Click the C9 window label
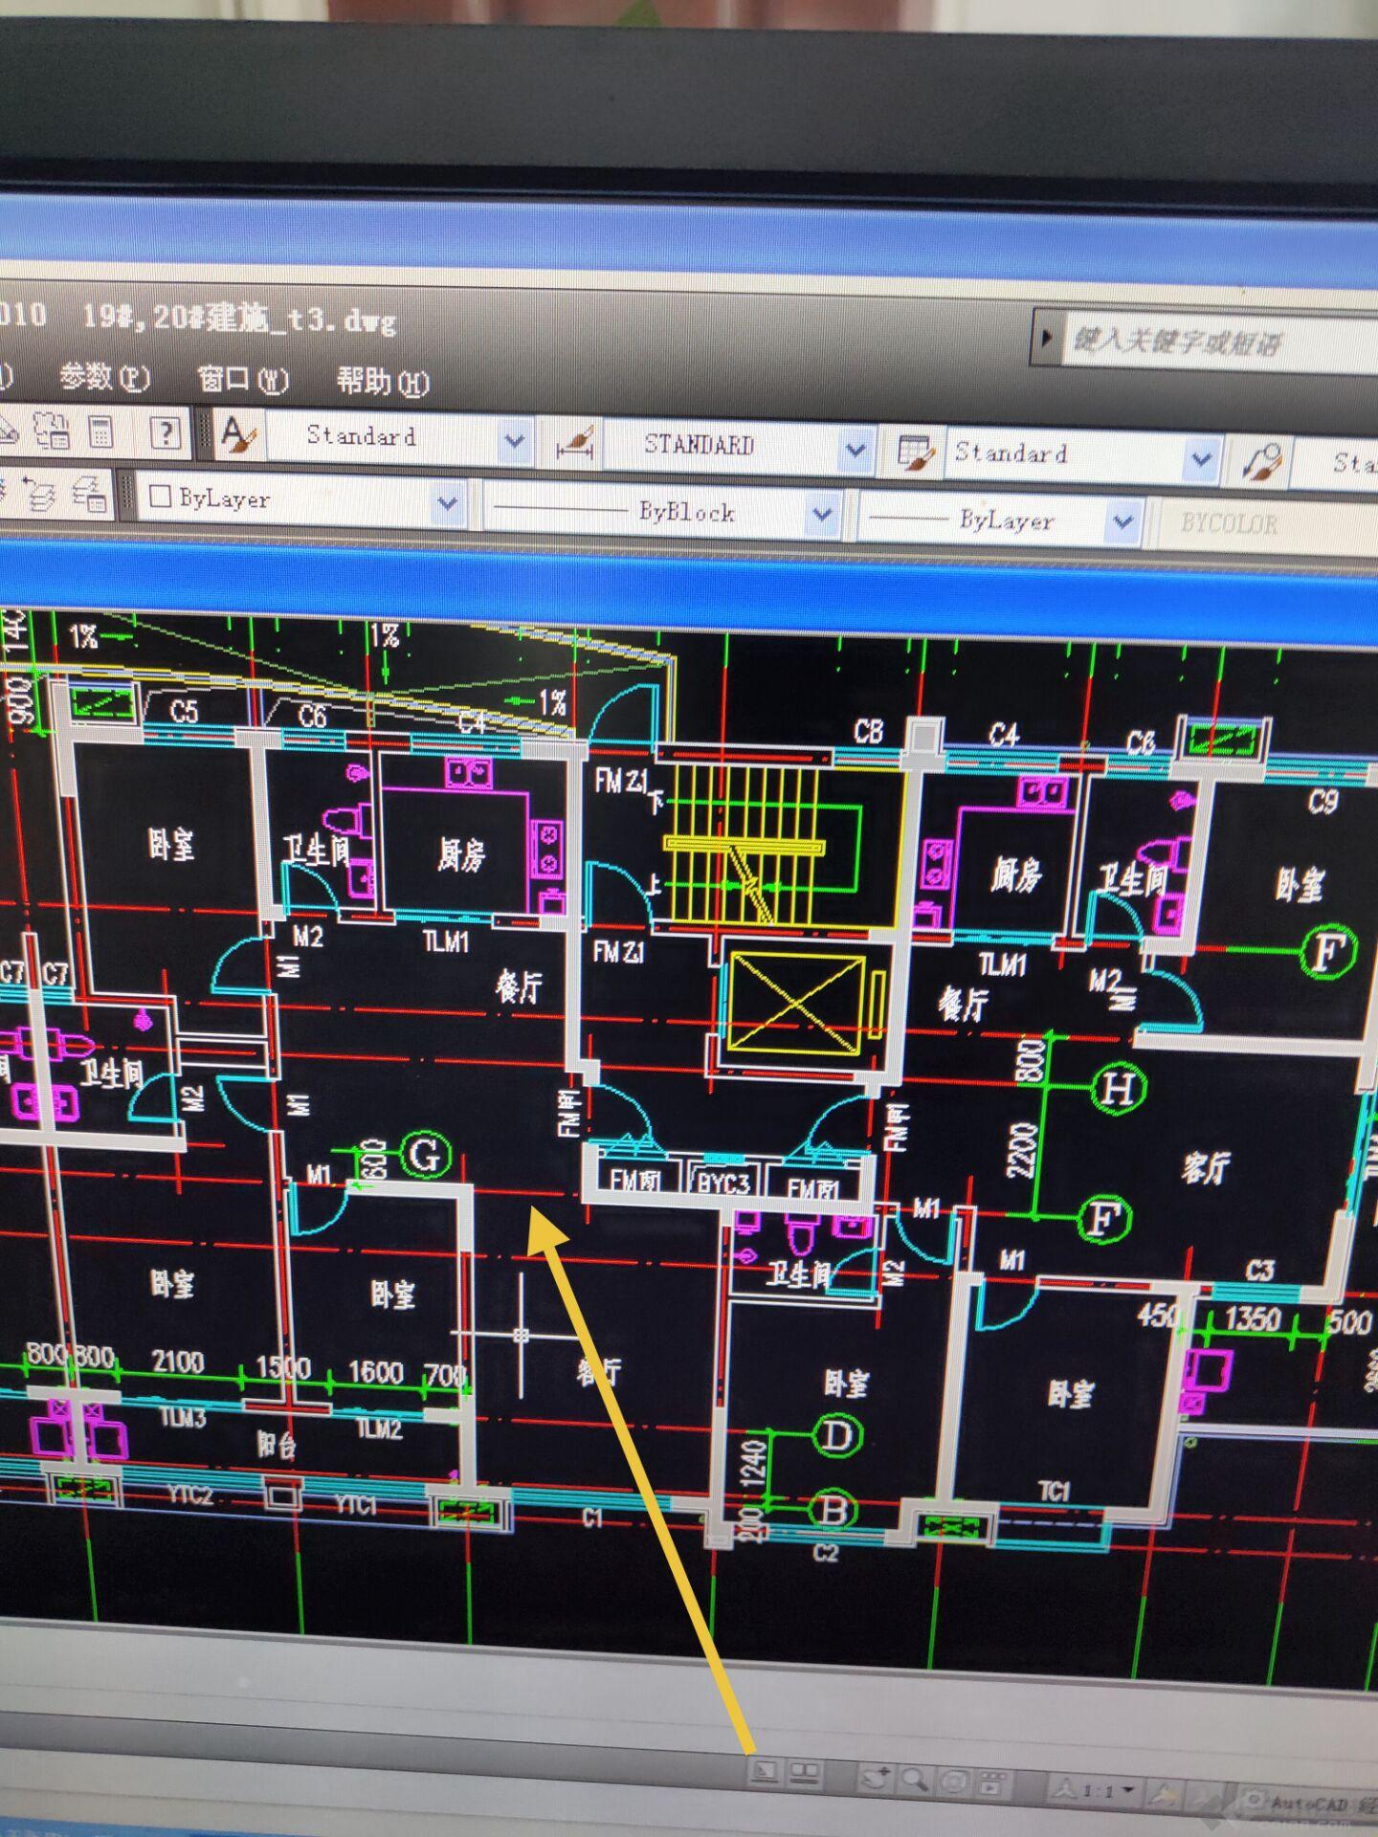 [x=1323, y=801]
